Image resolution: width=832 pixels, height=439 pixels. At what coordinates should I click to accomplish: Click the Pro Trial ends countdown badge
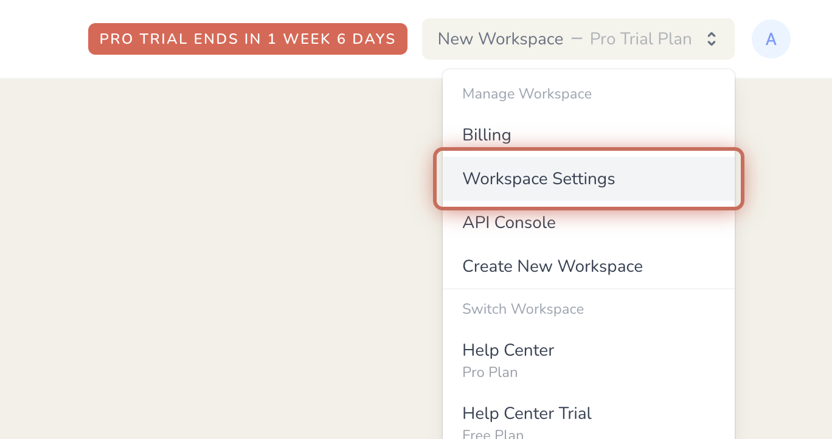point(248,39)
